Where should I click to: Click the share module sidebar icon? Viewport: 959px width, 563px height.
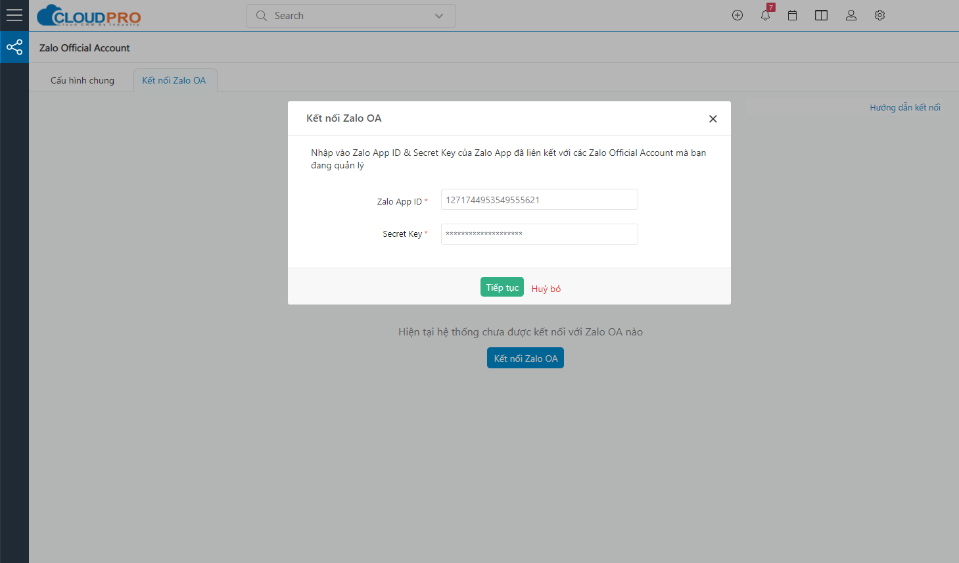pos(14,47)
